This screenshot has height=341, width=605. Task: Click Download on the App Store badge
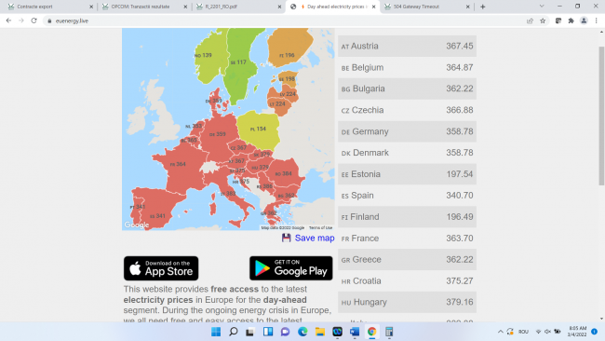[161, 268]
